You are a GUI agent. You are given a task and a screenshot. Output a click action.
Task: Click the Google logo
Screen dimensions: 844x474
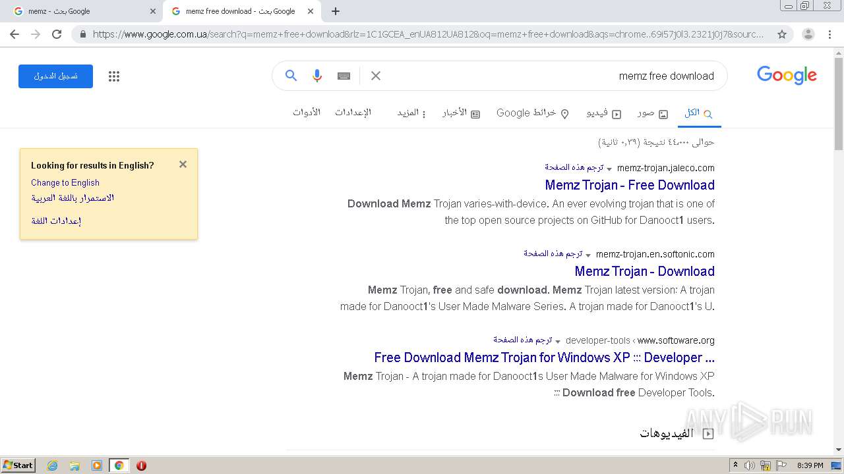pyautogui.click(x=787, y=76)
